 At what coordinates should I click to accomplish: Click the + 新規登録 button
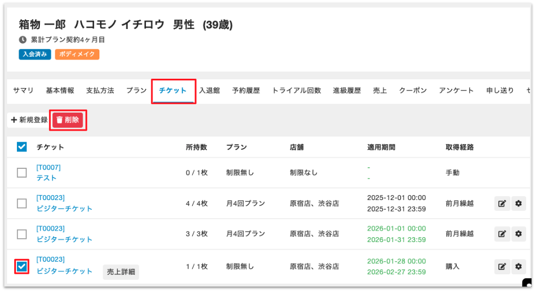[x=30, y=120]
